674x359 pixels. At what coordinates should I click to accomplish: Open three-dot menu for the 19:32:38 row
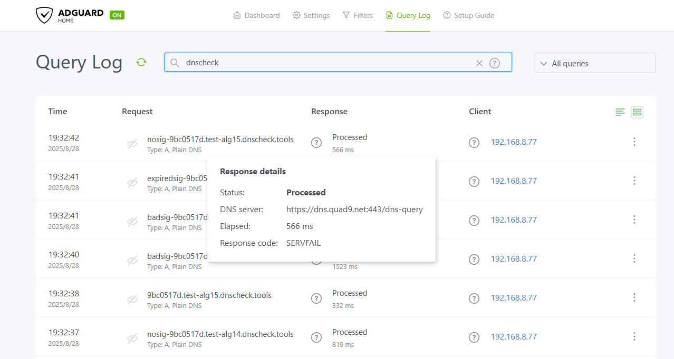[x=634, y=298]
